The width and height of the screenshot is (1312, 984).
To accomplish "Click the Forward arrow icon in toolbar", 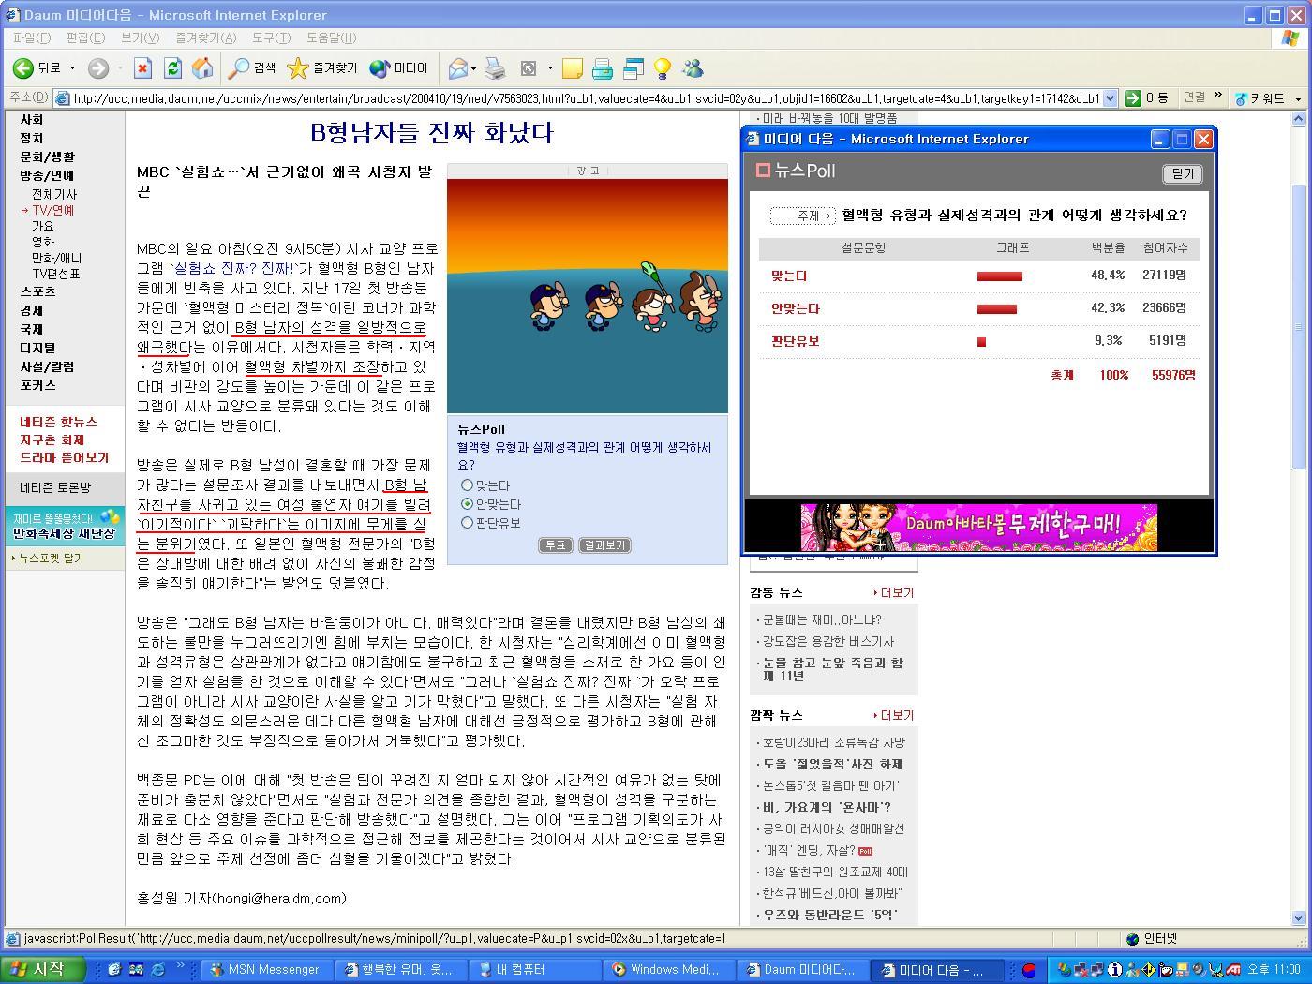I will pos(98,67).
